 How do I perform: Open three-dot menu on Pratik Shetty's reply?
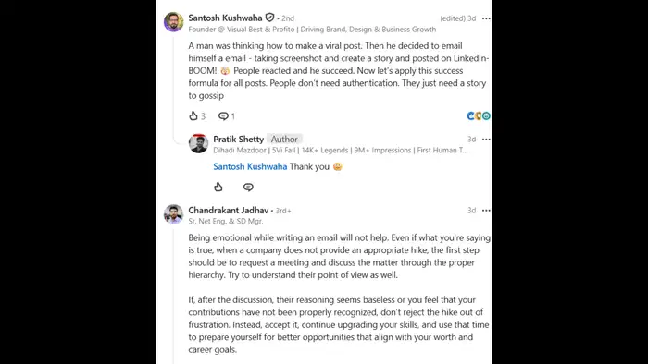click(x=486, y=140)
